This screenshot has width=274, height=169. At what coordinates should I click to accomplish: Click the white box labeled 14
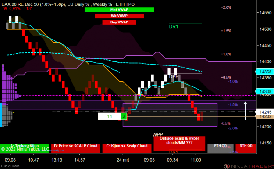click(x=110, y=116)
